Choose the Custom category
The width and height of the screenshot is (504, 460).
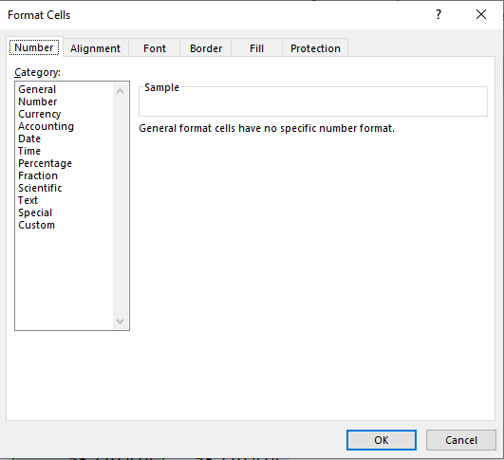[x=37, y=225]
